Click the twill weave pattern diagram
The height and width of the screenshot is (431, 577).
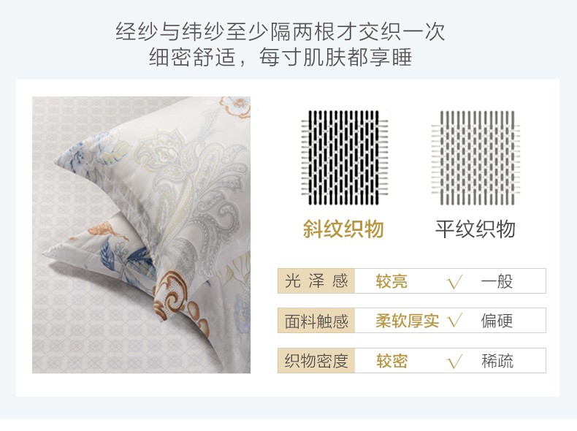point(344,158)
